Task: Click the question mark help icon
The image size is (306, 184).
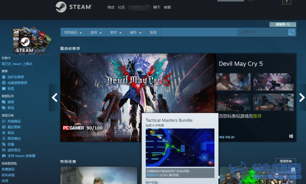Action: (x=287, y=2)
